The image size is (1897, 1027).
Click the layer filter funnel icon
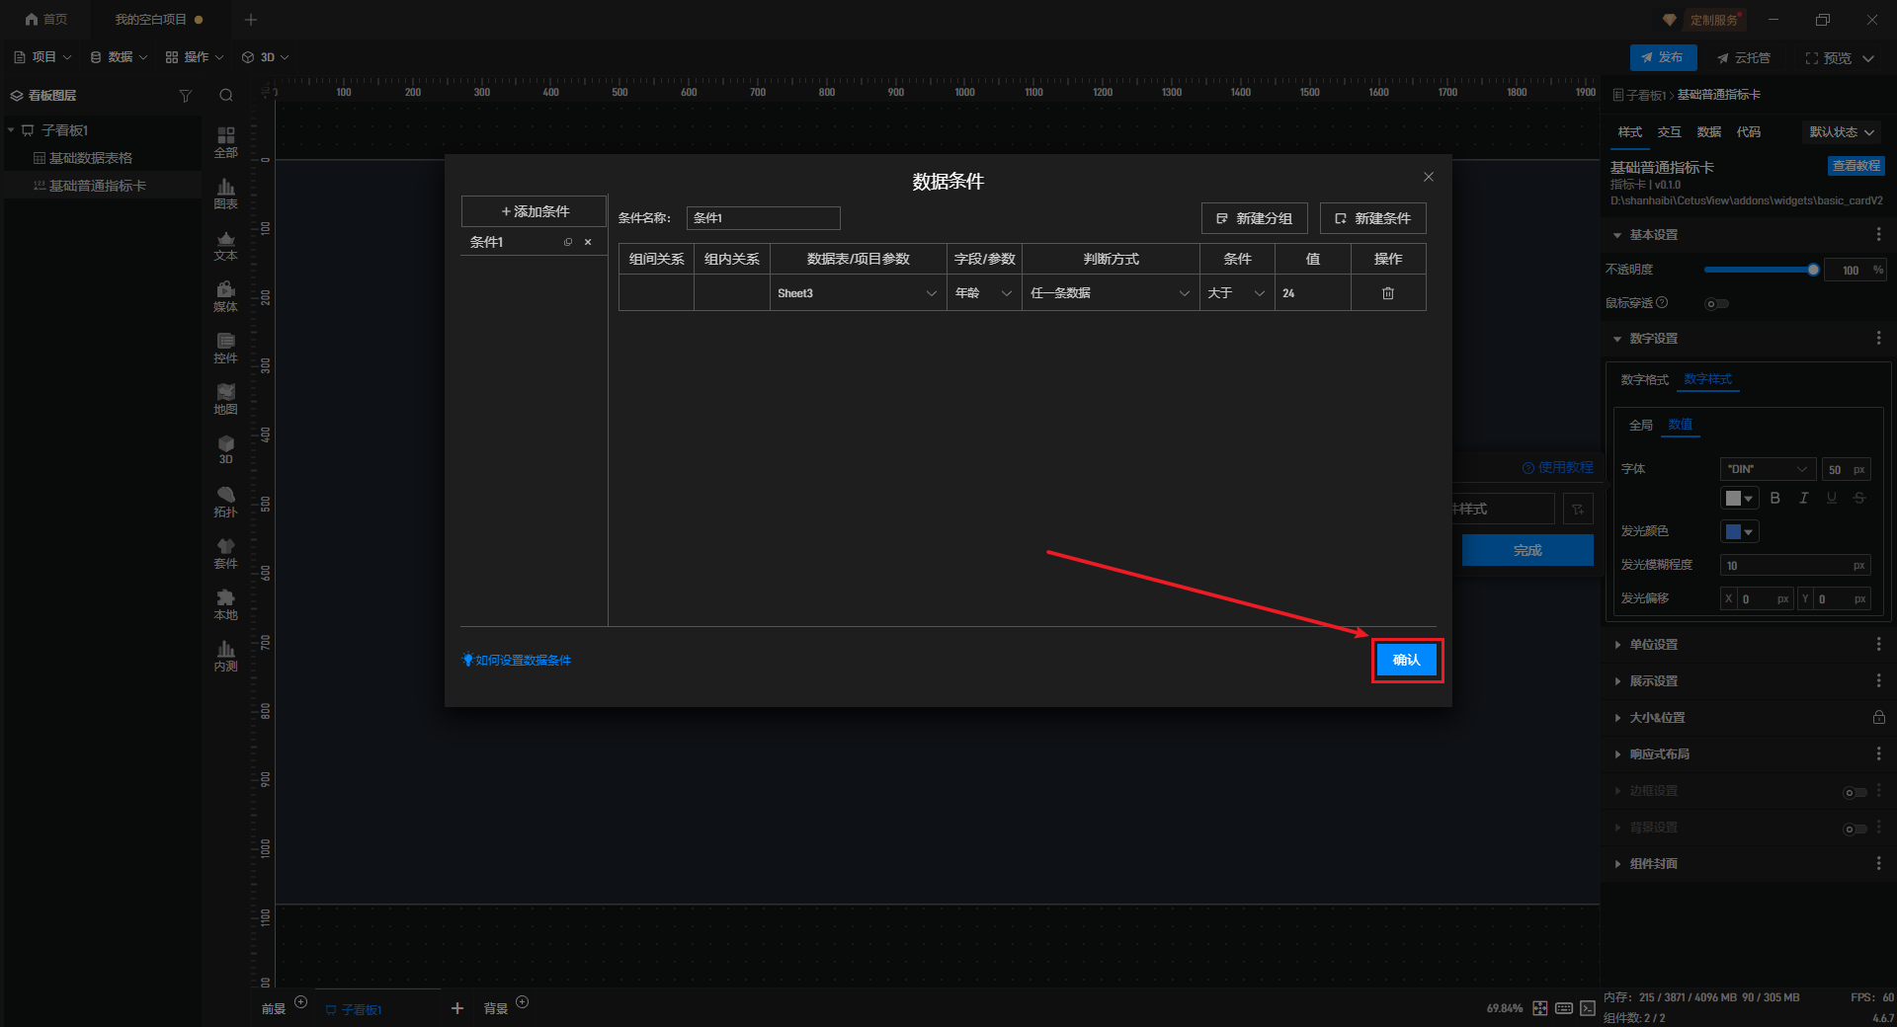click(185, 96)
